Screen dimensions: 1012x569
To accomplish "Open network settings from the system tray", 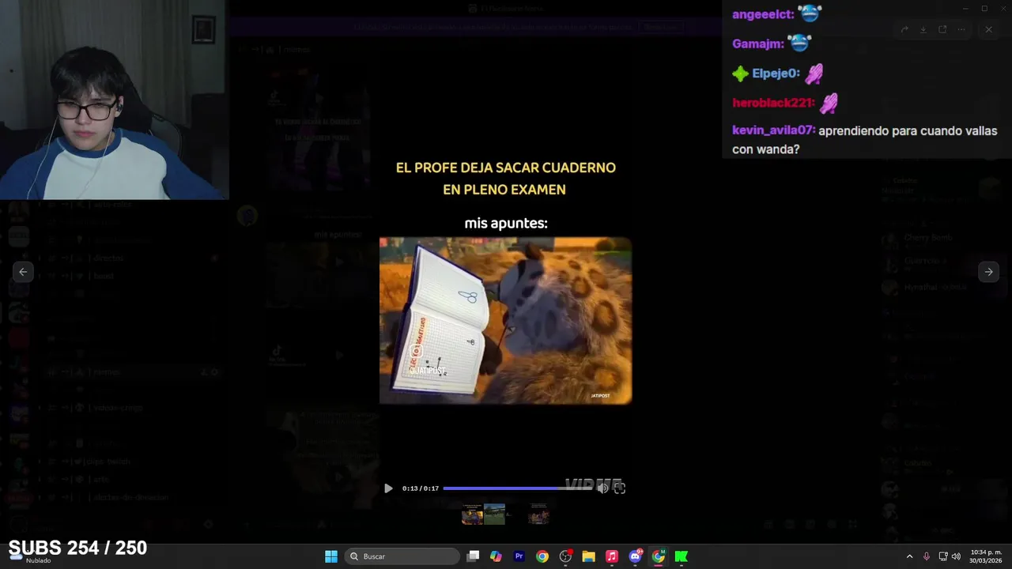I will click(943, 556).
